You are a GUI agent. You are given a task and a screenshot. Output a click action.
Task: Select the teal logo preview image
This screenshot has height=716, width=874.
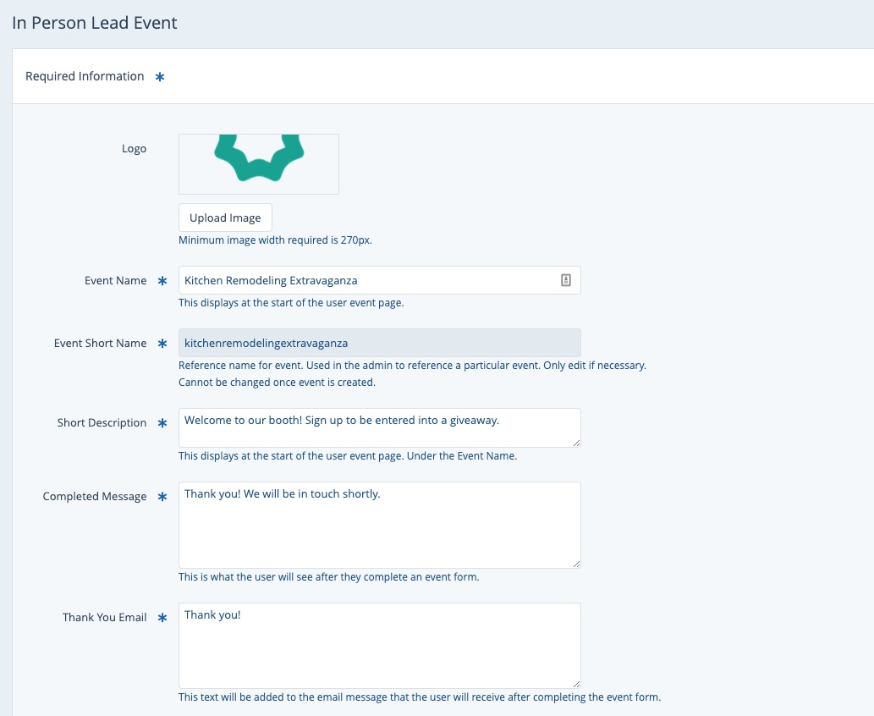click(259, 159)
